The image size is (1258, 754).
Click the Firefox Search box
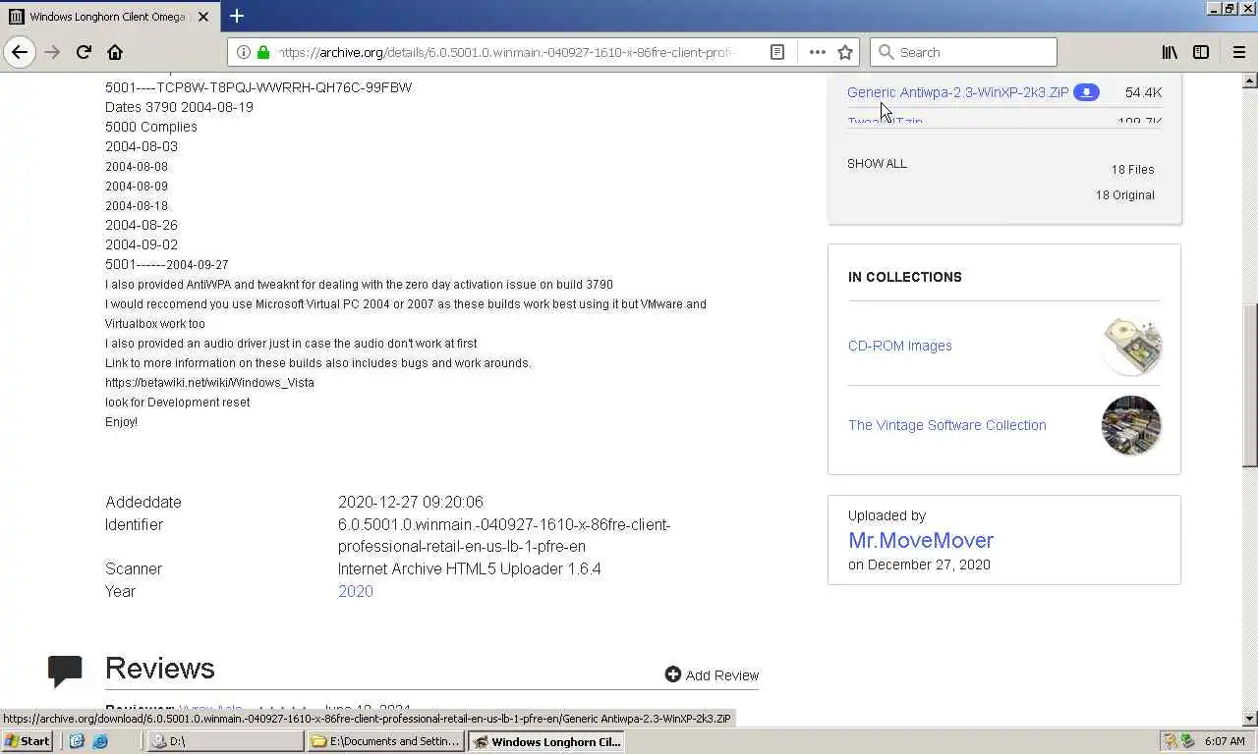click(964, 52)
